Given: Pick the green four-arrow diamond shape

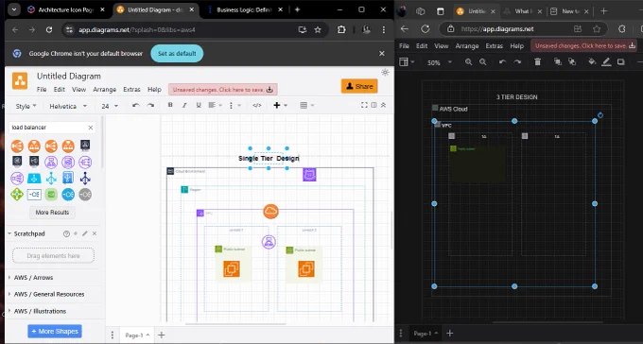Looking at the screenshot, I should pos(17,195).
